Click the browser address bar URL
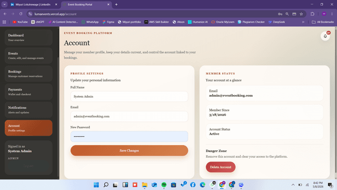The width and height of the screenshot is (337, 190). point(55,14)
